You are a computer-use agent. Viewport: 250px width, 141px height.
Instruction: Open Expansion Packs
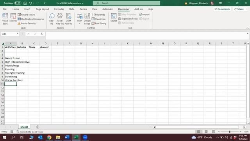pyautogui.click(x=128, y=19)
